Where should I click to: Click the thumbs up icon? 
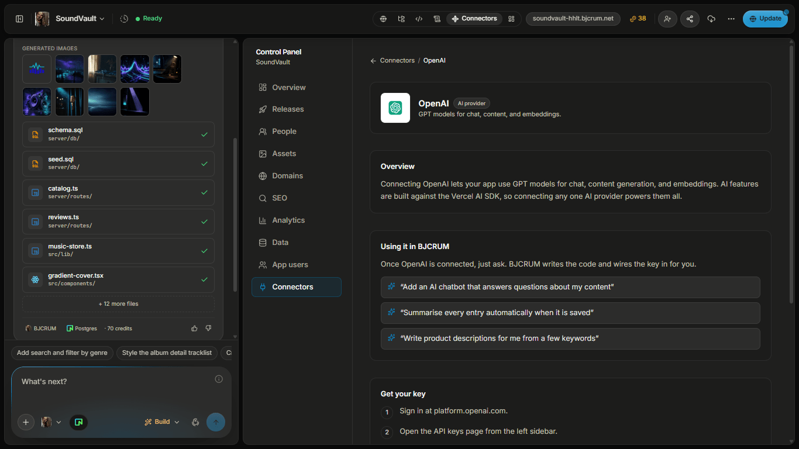[x=194, y=329]
